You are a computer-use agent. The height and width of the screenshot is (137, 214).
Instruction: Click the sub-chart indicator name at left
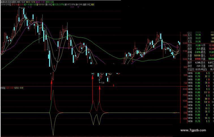[x=3, y=88]
